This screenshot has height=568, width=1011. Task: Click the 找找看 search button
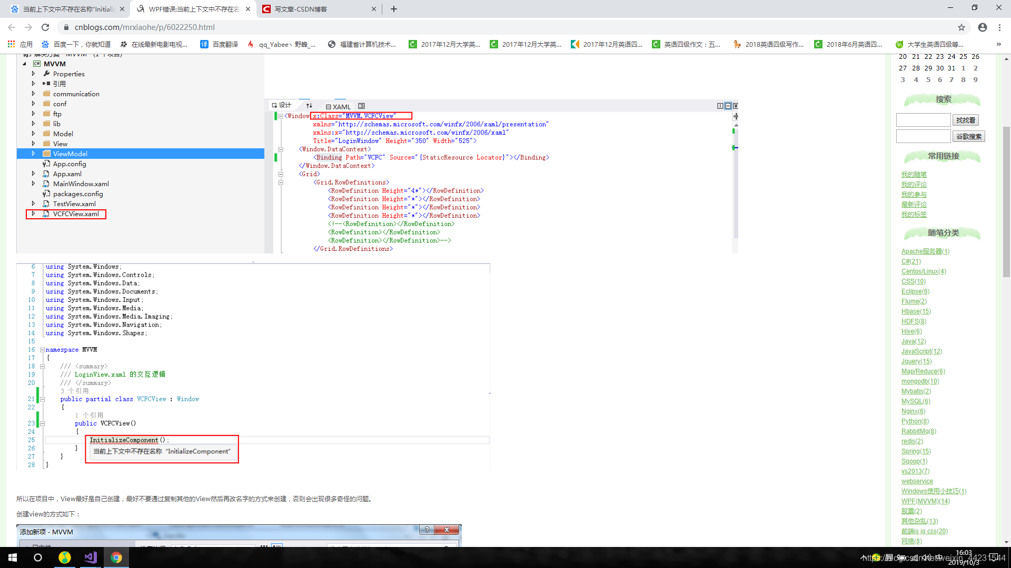coord(965,120)
